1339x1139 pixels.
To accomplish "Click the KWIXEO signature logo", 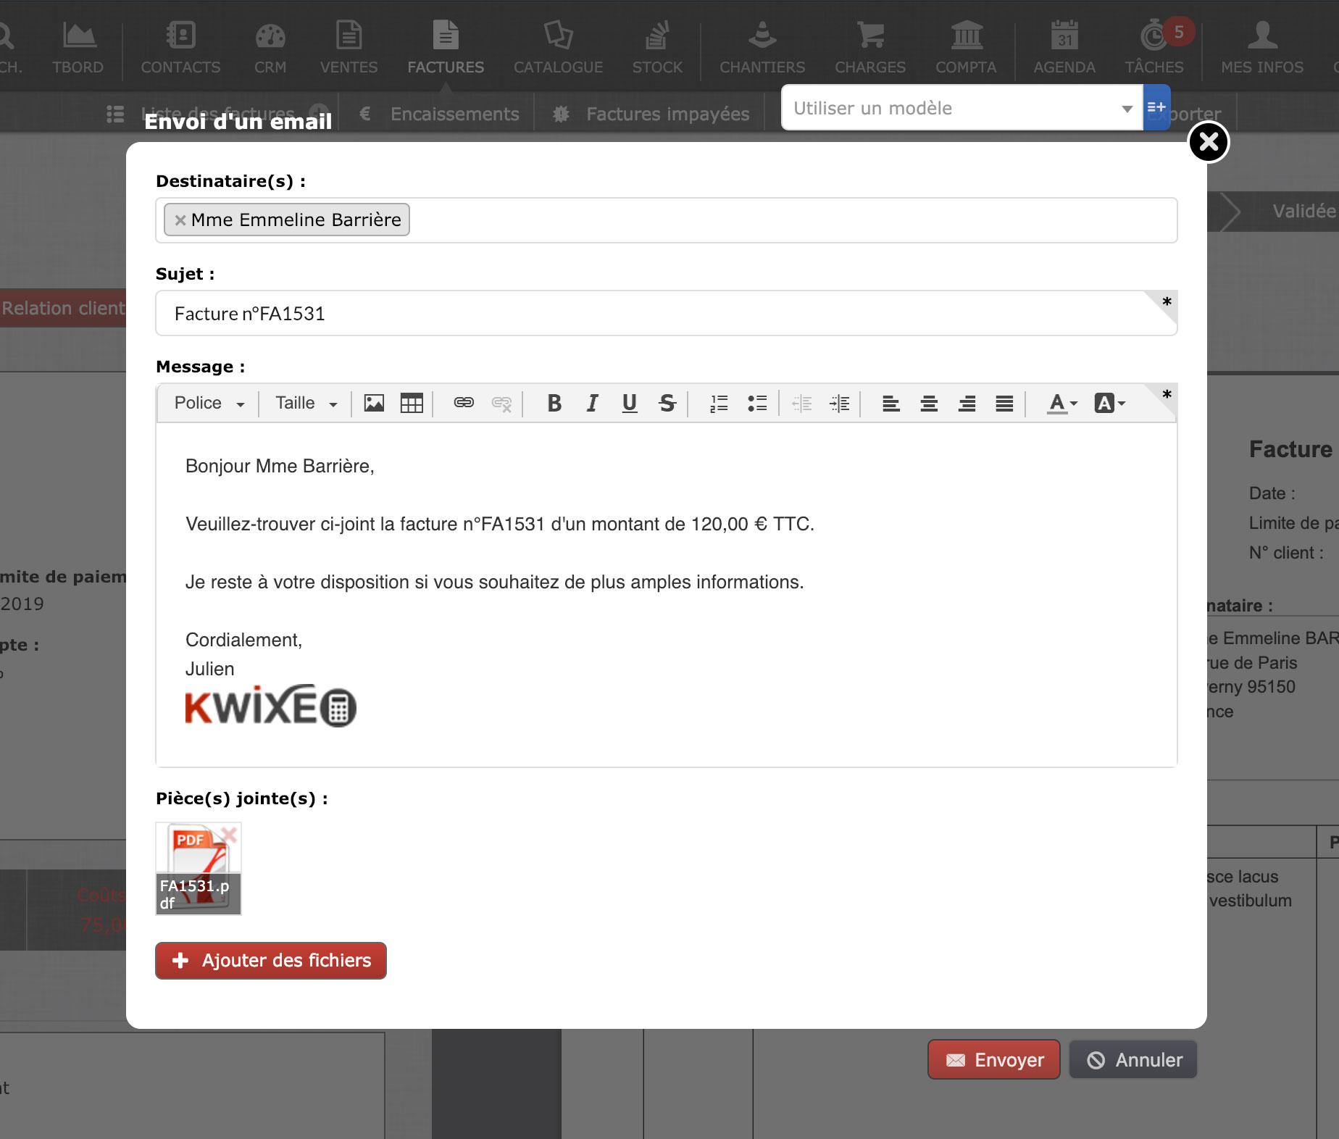I will 270,706.
